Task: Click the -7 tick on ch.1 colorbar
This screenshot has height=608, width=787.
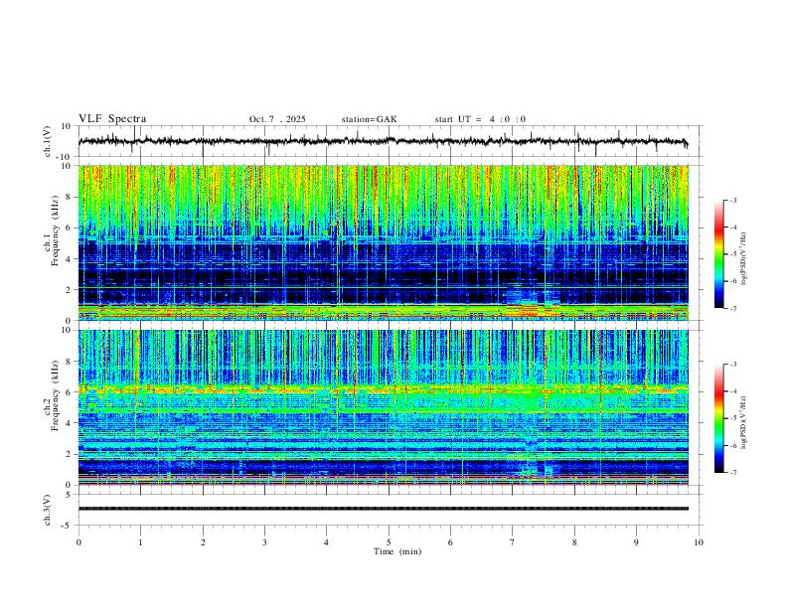Action: point(733,308)
